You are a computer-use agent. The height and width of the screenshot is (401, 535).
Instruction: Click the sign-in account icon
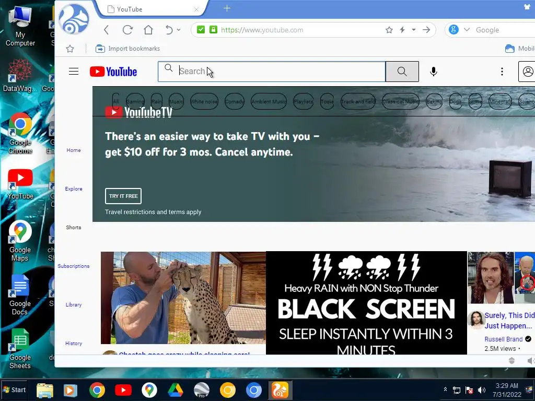click(528, 72)
